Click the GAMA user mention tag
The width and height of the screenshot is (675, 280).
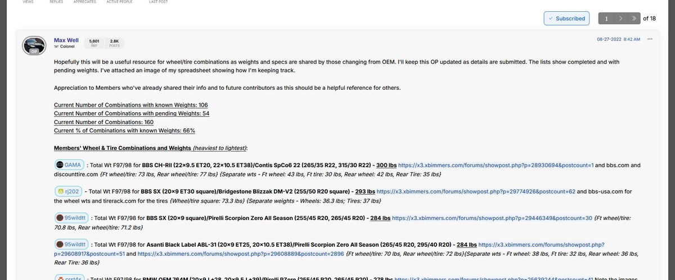click(70, 165)
